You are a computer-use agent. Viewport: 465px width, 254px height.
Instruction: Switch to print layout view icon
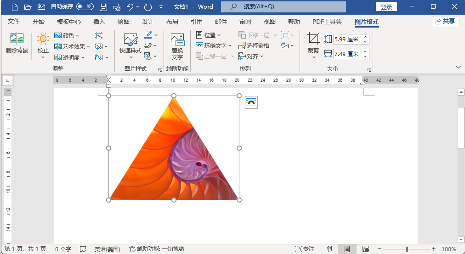coord(347,249)
